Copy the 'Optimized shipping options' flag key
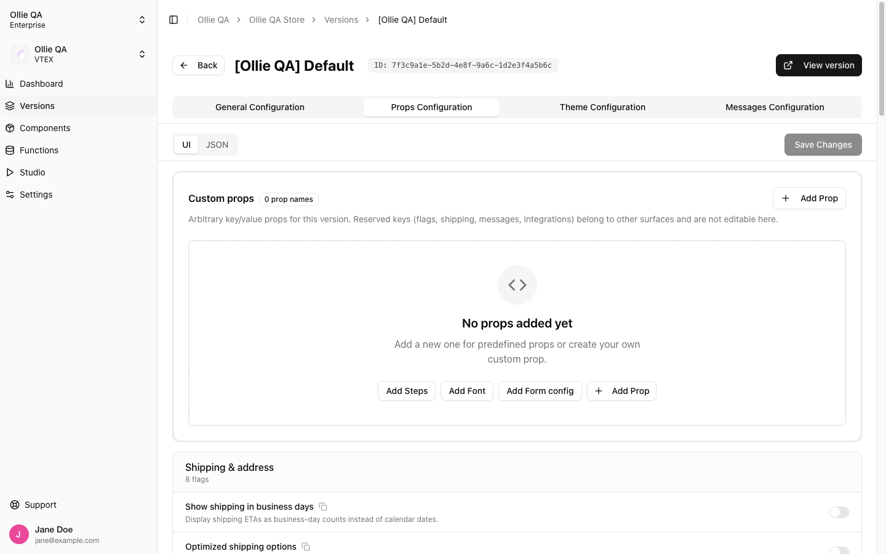886x554 pixels. tap(306, 547)
